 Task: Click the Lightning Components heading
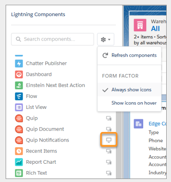(38, 14)
